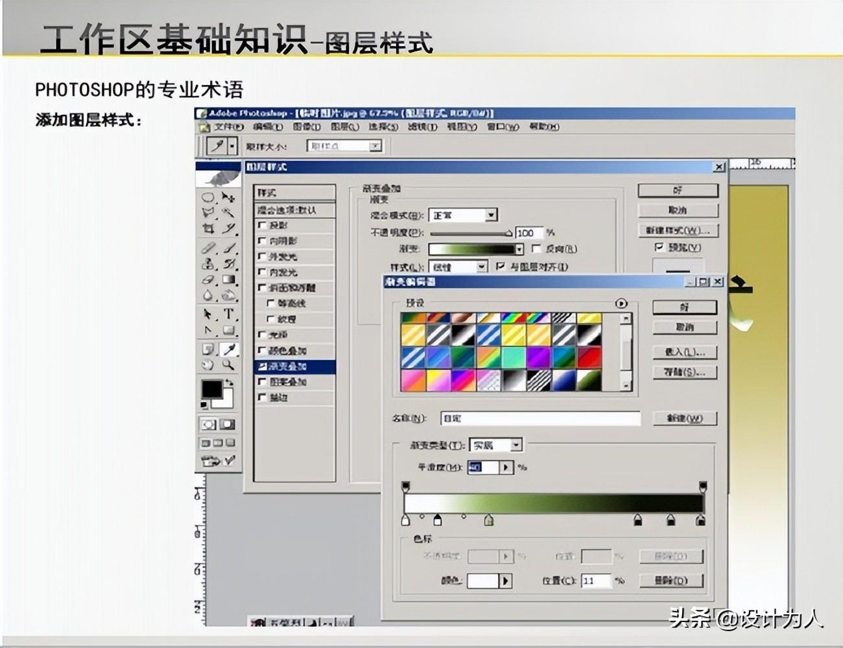Select the Elliptical Marquee tool
The width and height of the screenshot is (843, 648).
(208, 197)
